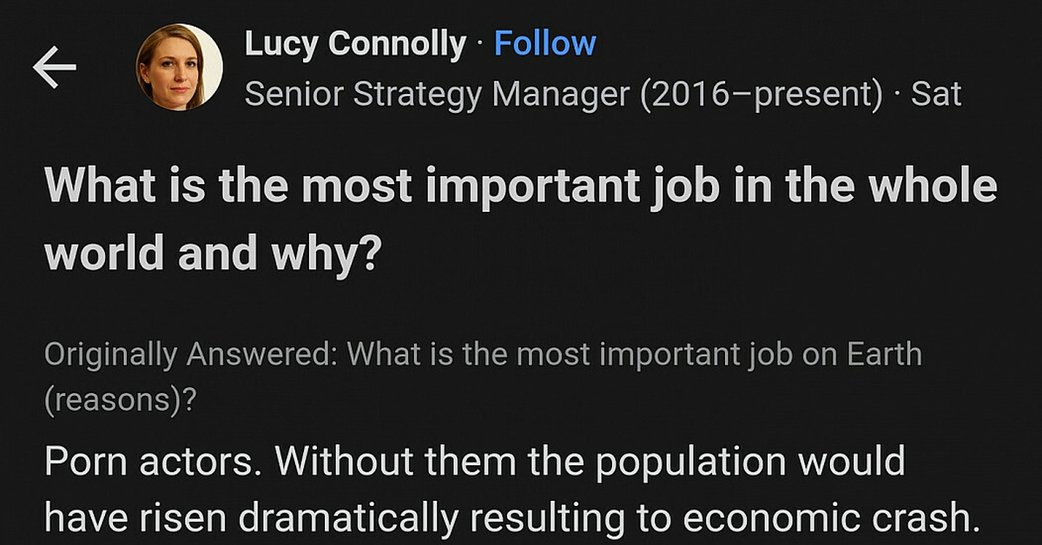Open Lucy Connolly's profile picture
This screenshot has width=1042, height=545.
179,67
